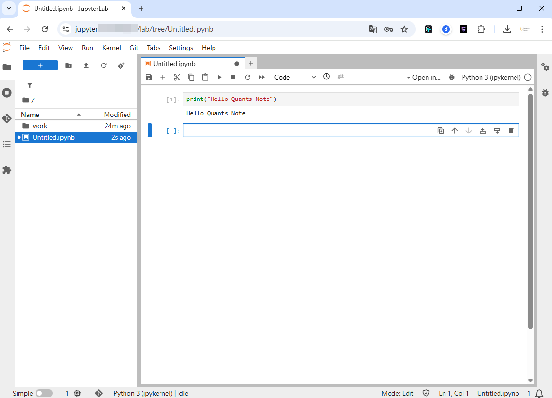
Task: Insert a cell below via cell toolbar
Action: tap(497, 131)
